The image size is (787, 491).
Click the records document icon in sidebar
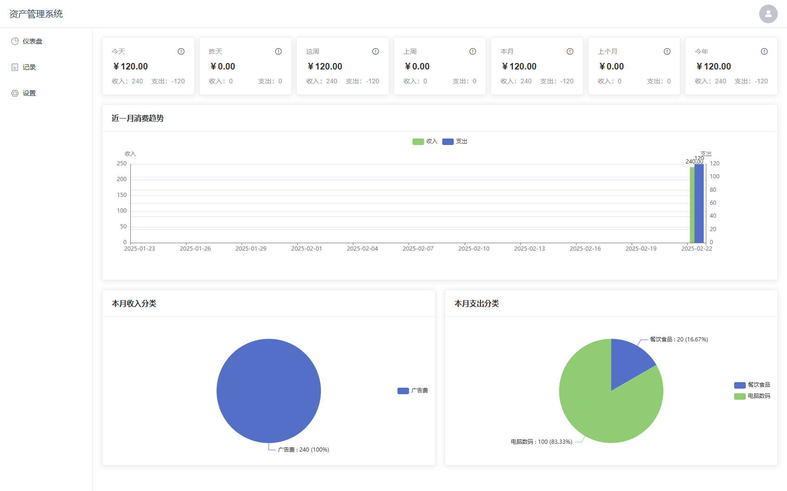pyautogui.click(x=15, y=67)
